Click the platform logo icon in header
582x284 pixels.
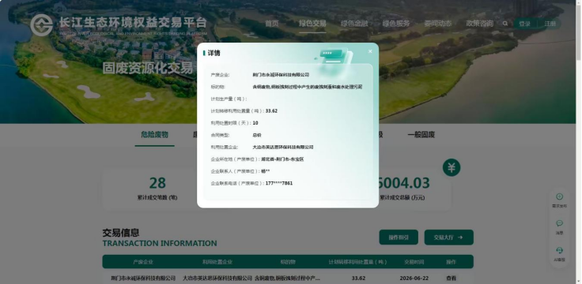coord(41,24)
